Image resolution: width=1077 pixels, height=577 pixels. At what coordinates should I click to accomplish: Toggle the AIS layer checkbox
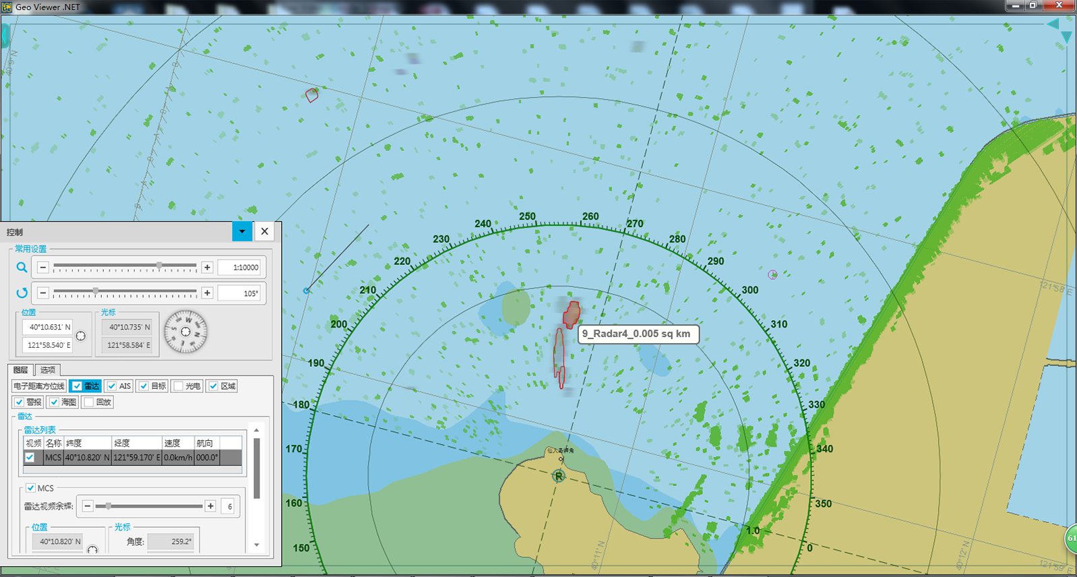click(x=112, y=386)
